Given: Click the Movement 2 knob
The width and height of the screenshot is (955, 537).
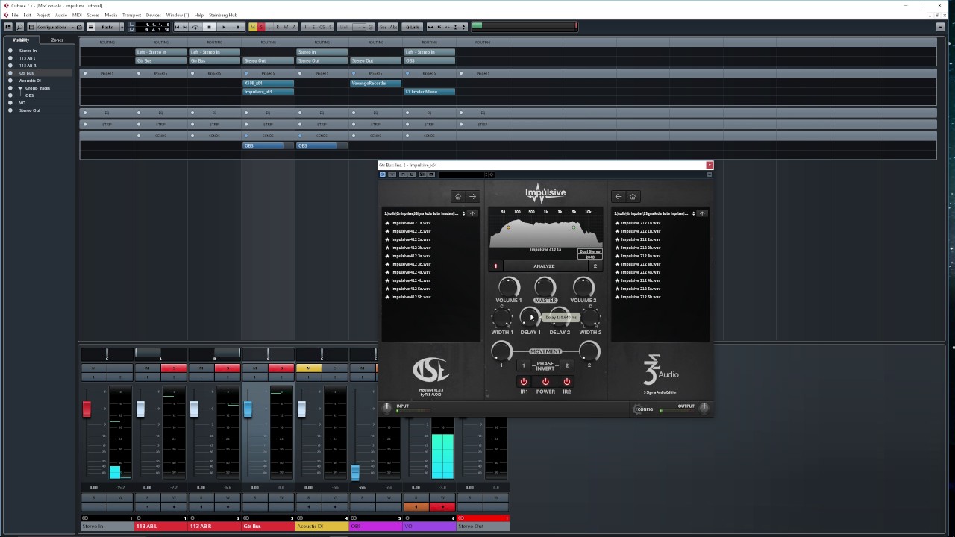Looking at the screenshot, I should pyautogui.click(x=589, y=351).
